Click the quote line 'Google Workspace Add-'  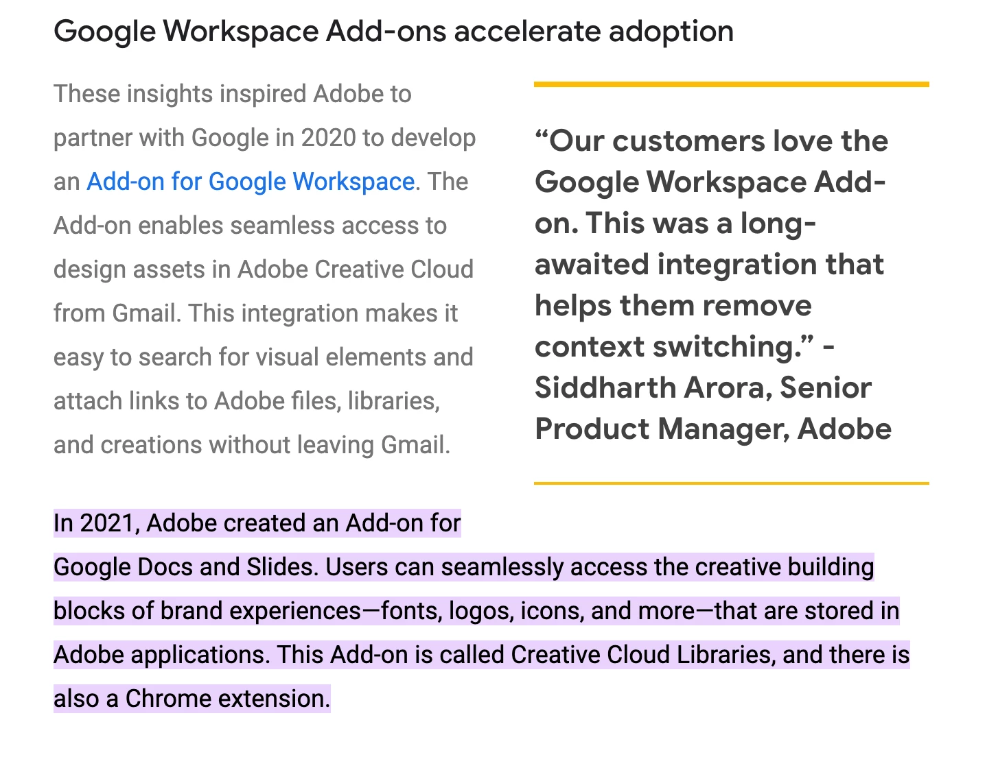(711, 182)
